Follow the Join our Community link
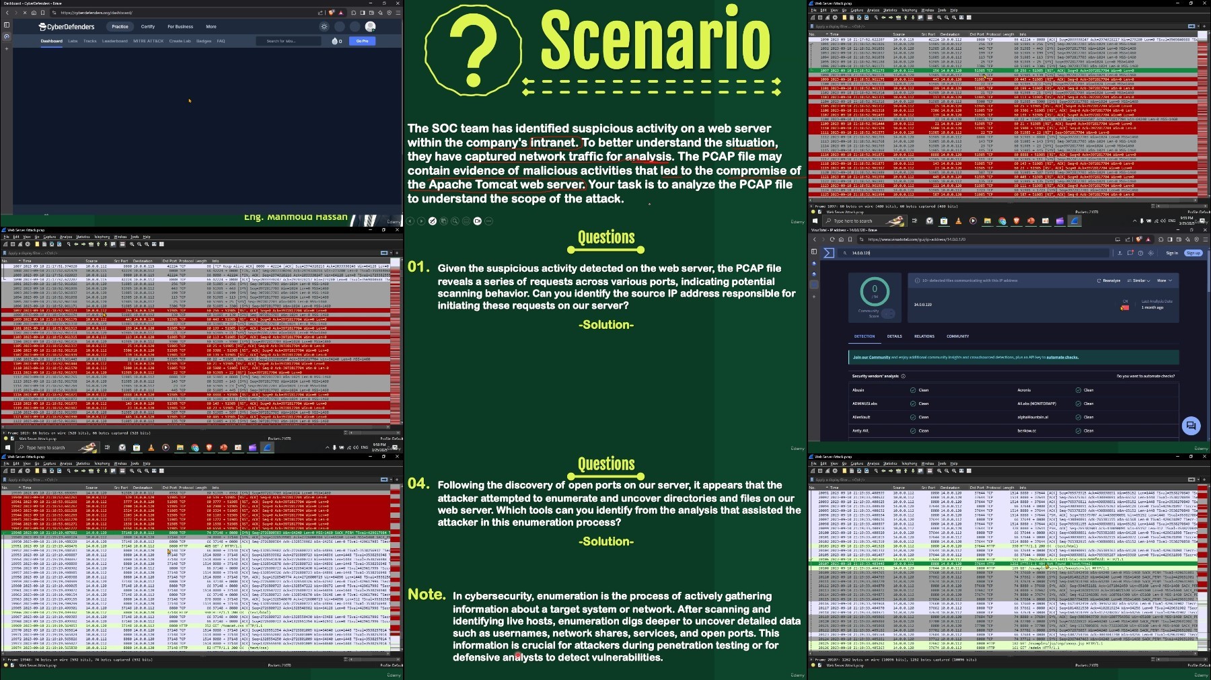The height and width of the screenshot is (680, 1211). [x=871, y=357]
